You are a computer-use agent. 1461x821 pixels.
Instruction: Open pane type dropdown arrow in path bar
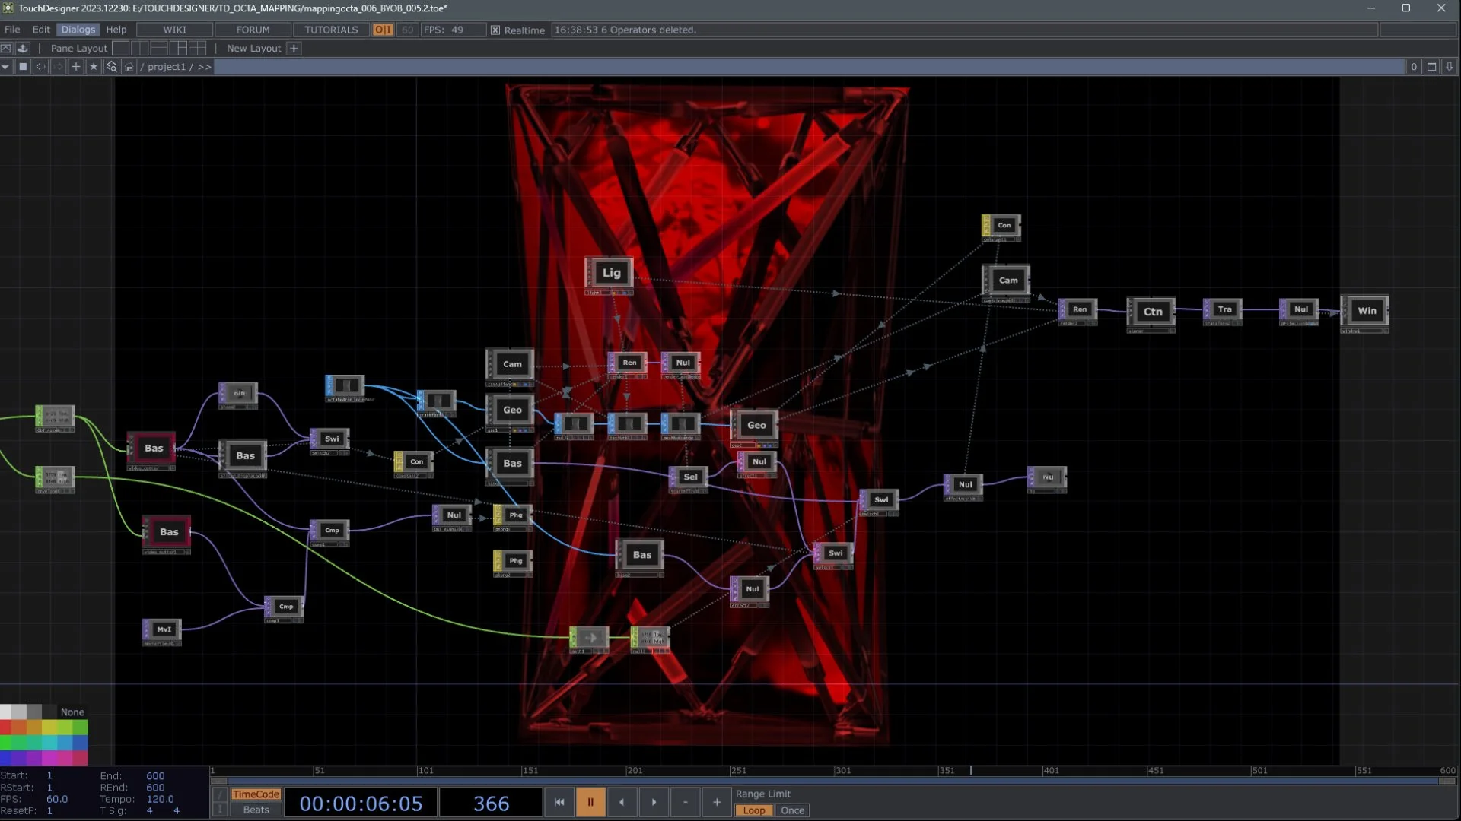5,67
